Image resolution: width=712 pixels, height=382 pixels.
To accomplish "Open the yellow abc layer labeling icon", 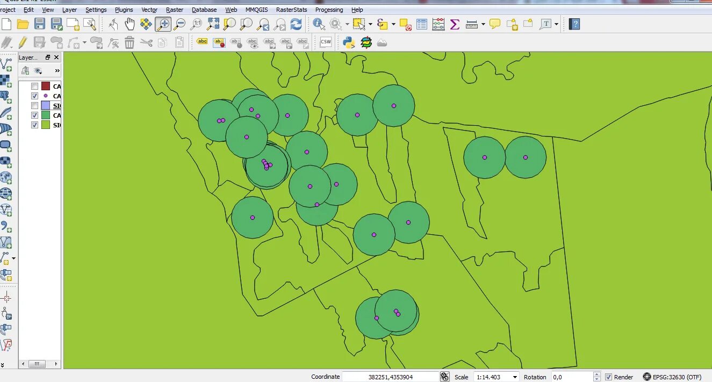I will (202, 42).
